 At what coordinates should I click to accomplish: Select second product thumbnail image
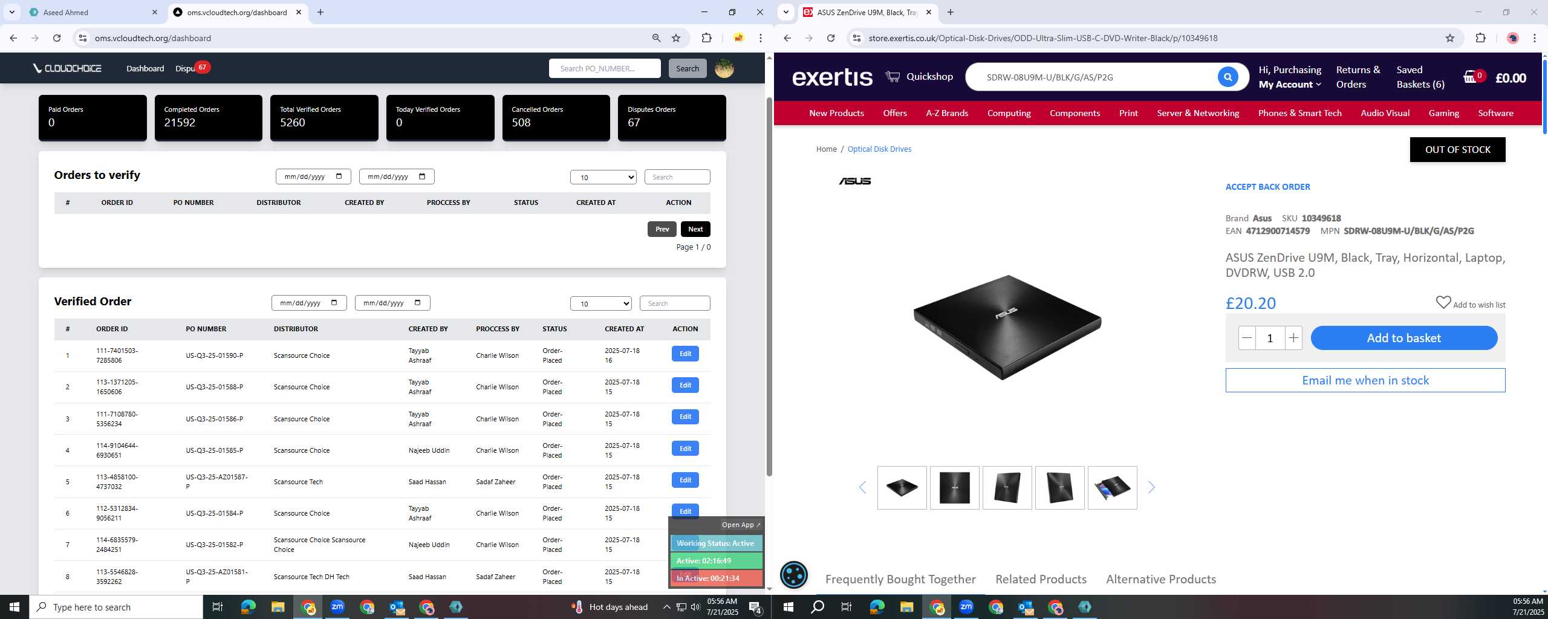point(954,488)
